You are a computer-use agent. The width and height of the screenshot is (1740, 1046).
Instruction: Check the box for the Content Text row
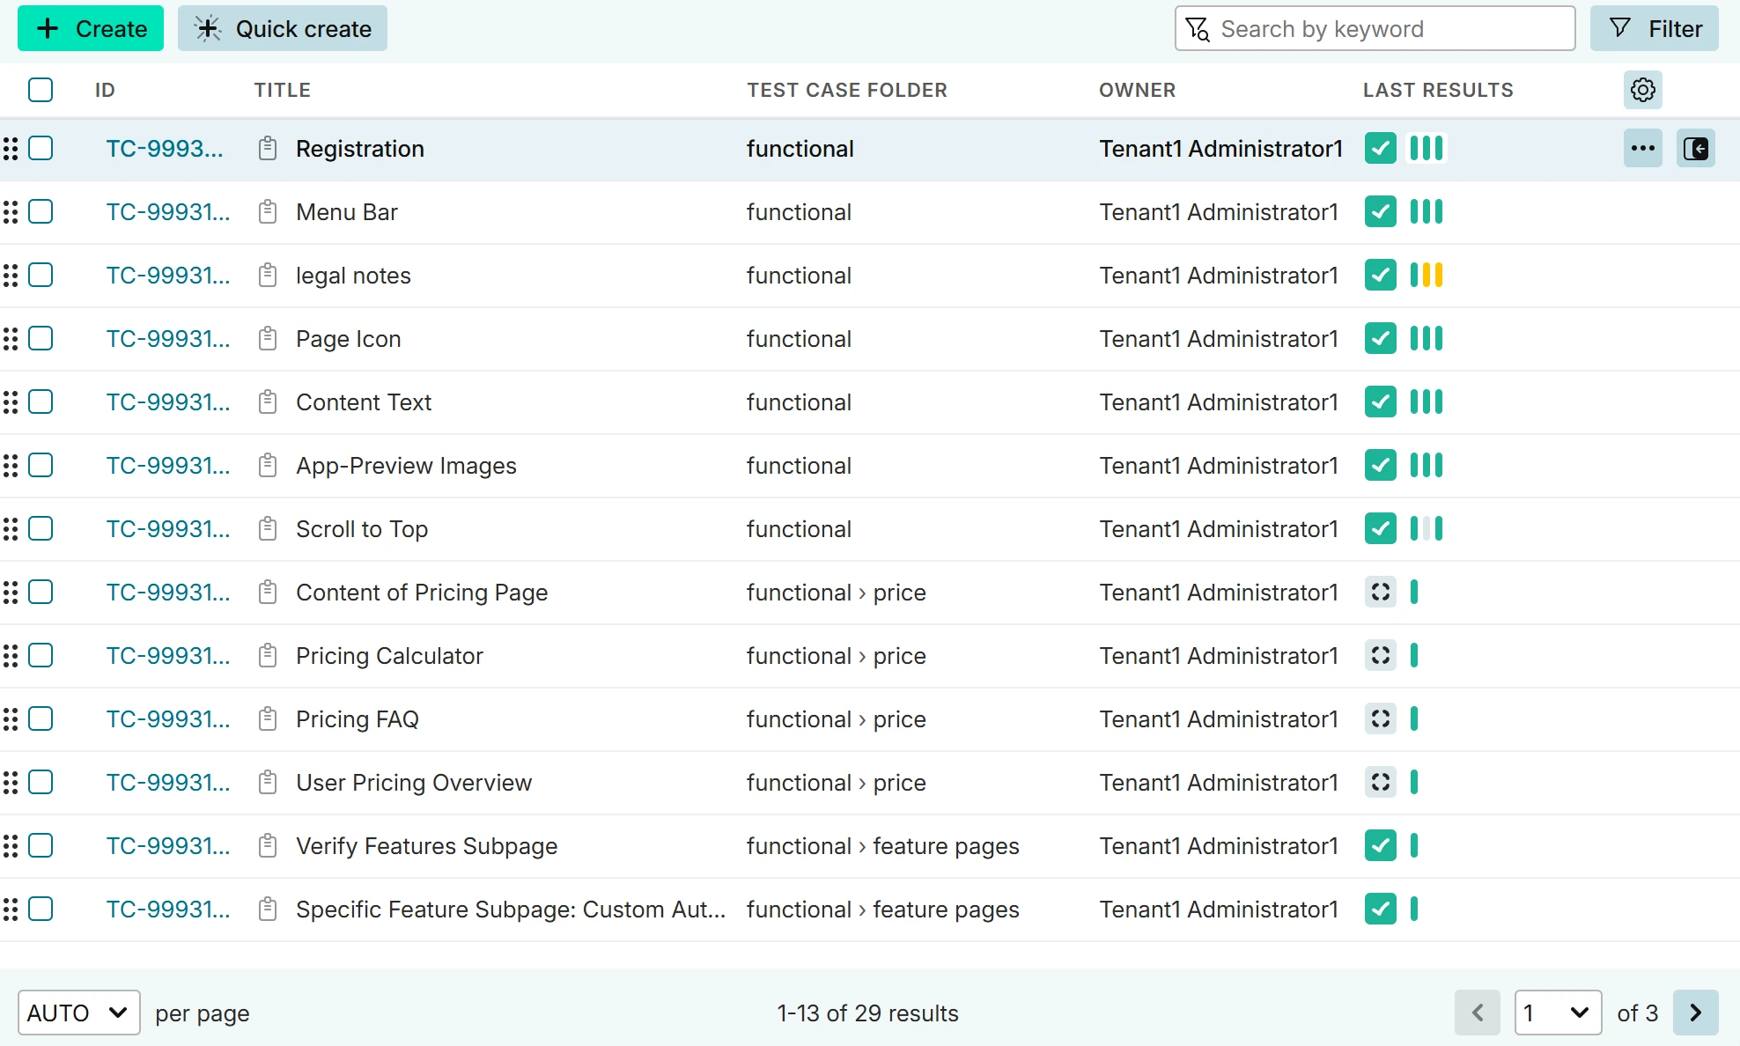pyautogui.click(x=41, y=401)
